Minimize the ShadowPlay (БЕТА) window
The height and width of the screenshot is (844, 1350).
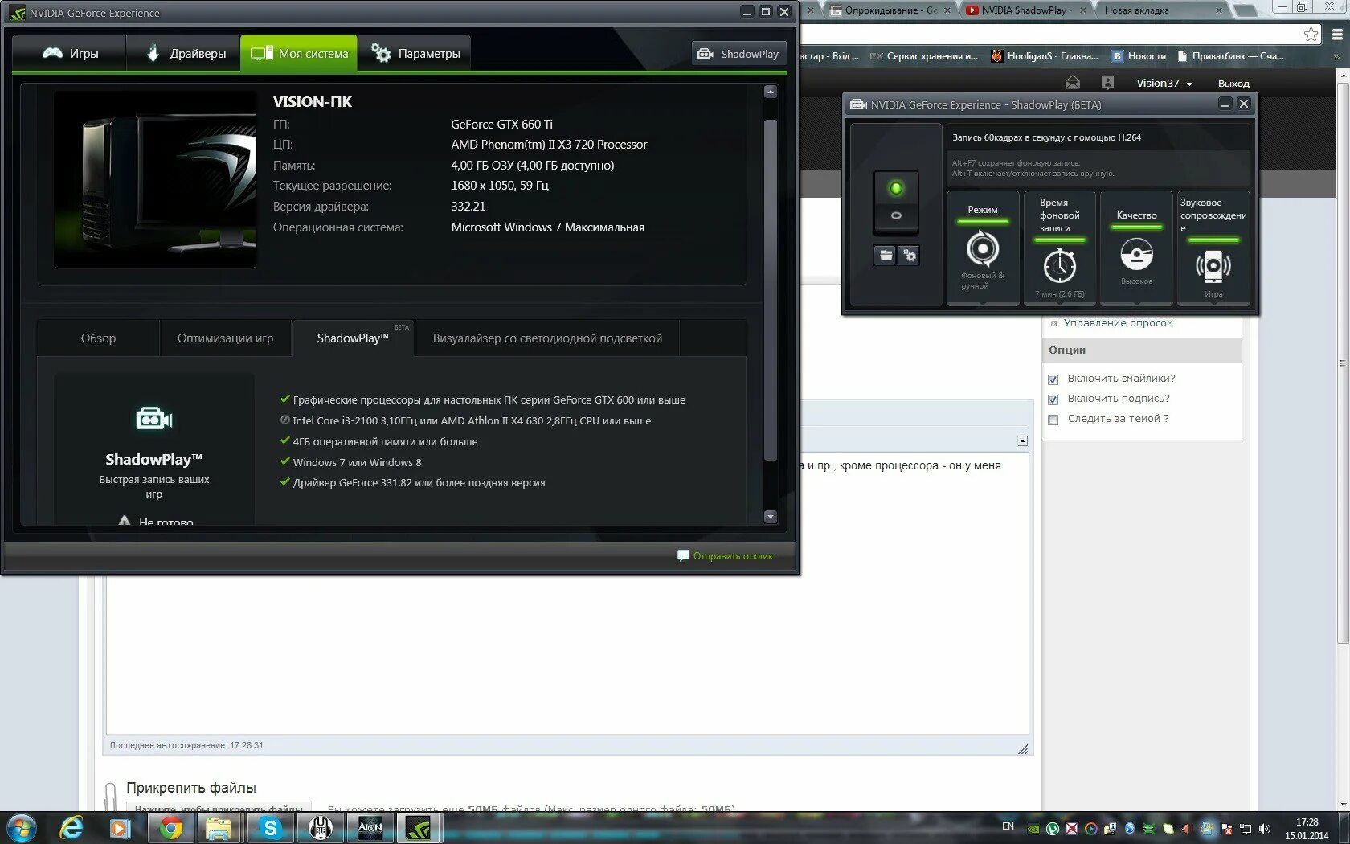pos(1225,104)
